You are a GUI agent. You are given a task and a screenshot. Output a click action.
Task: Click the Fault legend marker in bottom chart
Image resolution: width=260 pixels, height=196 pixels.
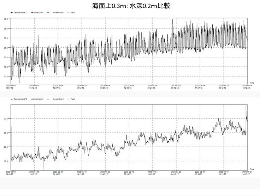click(68, 99)
